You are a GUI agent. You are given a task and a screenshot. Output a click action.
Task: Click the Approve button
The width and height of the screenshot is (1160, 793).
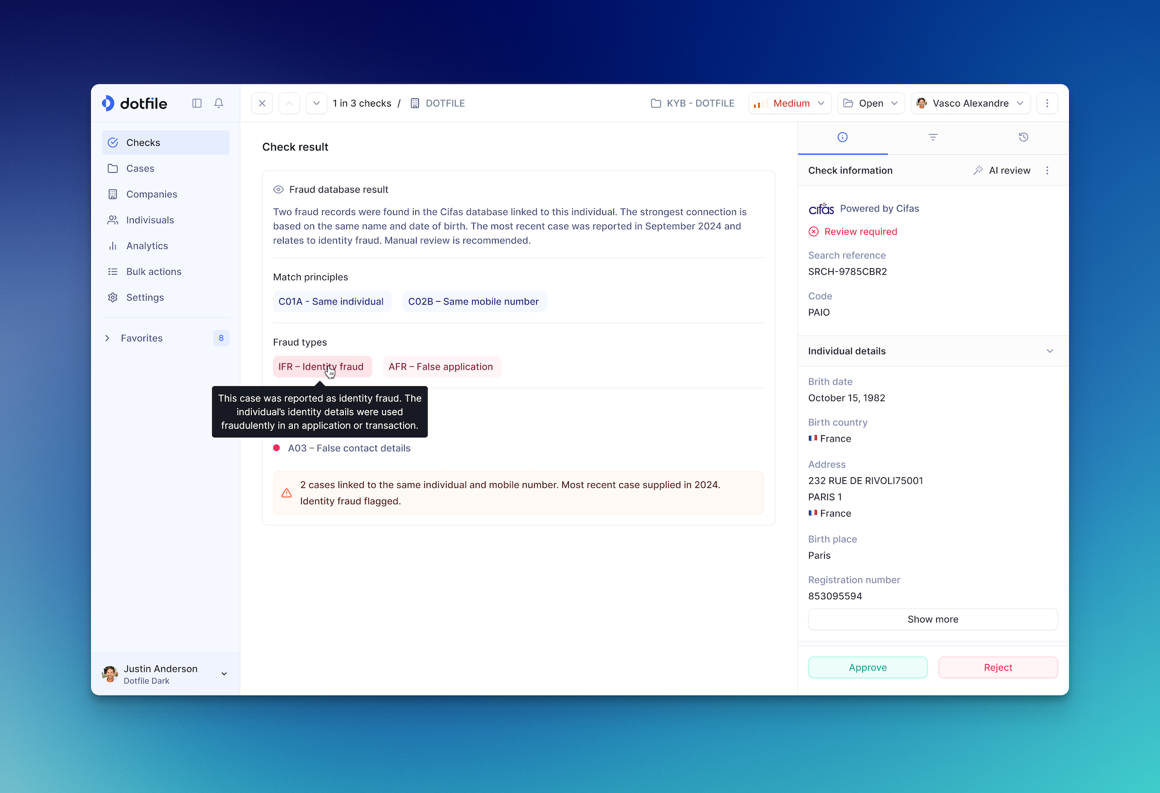867,667
